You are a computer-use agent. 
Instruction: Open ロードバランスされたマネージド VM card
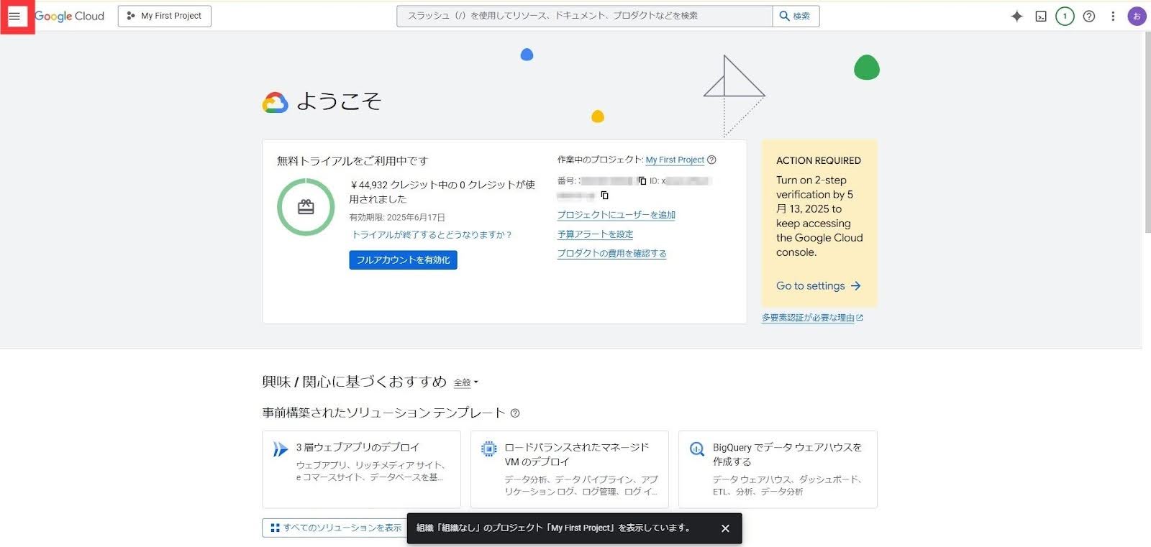[570, 469]
